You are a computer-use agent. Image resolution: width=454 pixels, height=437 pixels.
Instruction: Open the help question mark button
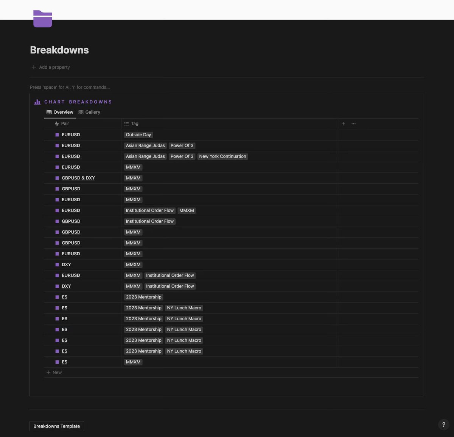tap(444, 425)
